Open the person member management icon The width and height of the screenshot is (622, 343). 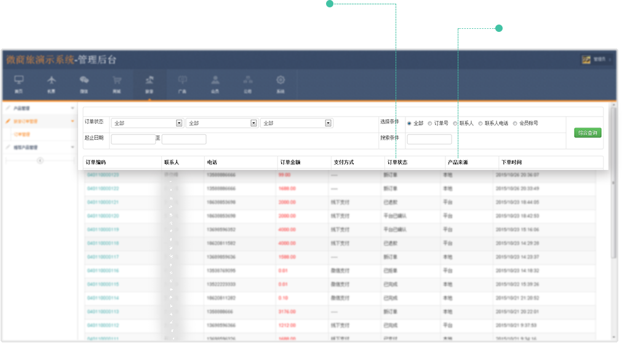[215, 83]
